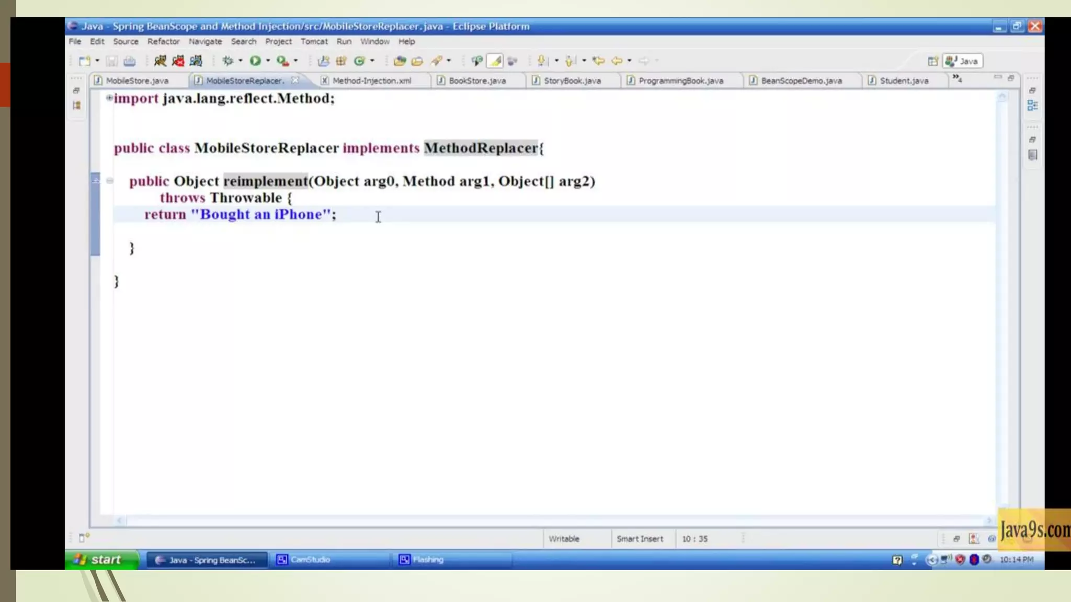1071x602 pixels.
Task: Toggle Mark Occurrences highlighter button
Action: [x=495, y=61]
